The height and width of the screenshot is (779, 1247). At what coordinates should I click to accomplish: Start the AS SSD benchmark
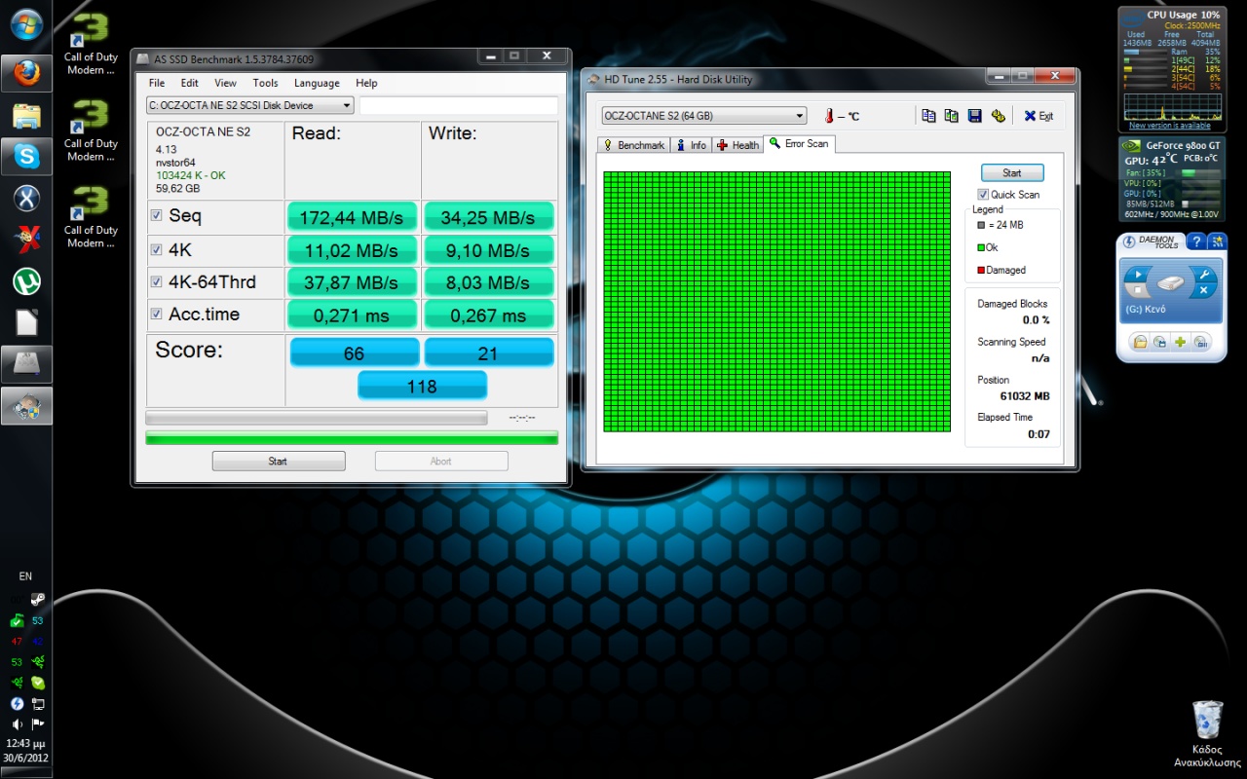tap(279, 462)
